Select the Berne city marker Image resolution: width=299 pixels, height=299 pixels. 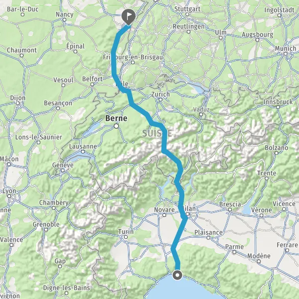116,126
